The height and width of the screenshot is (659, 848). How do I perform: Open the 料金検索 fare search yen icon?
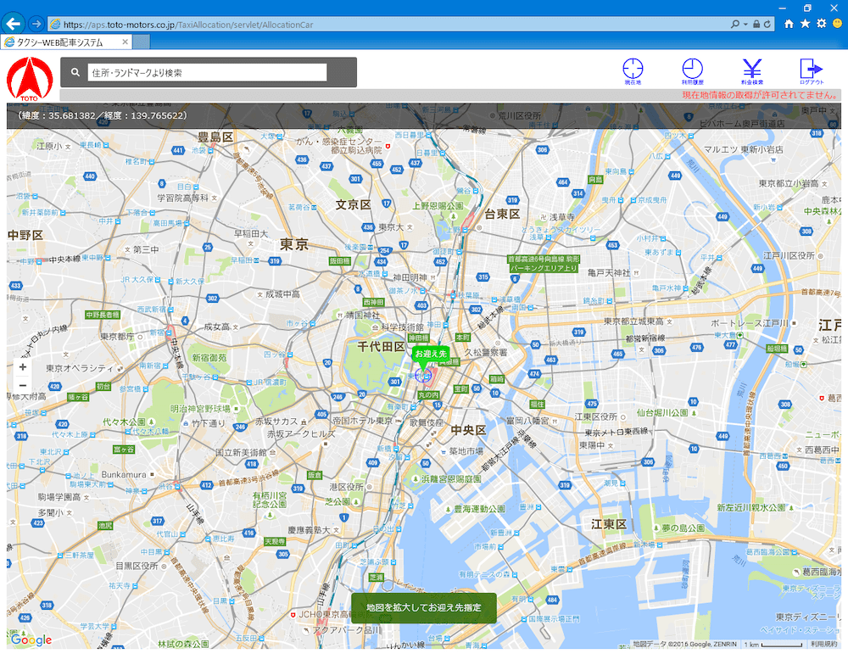[751, 70]
